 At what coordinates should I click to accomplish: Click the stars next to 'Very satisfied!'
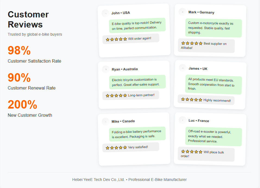[x=116, y=148]
